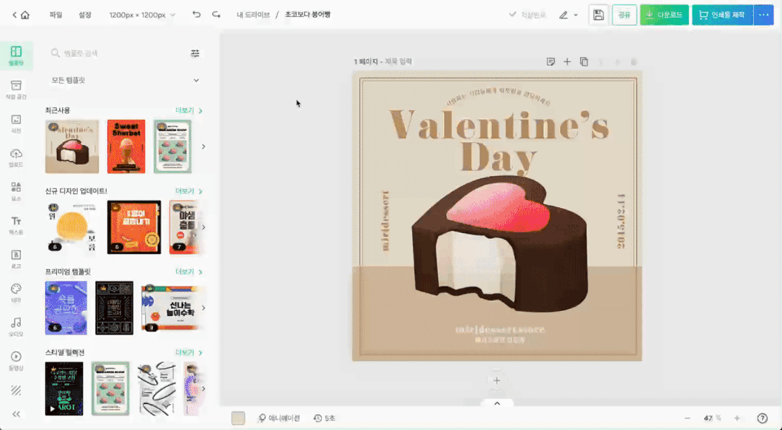Click the beige background color swatch
Viewport: 782px width, 430px height.
tap(237, 418)
